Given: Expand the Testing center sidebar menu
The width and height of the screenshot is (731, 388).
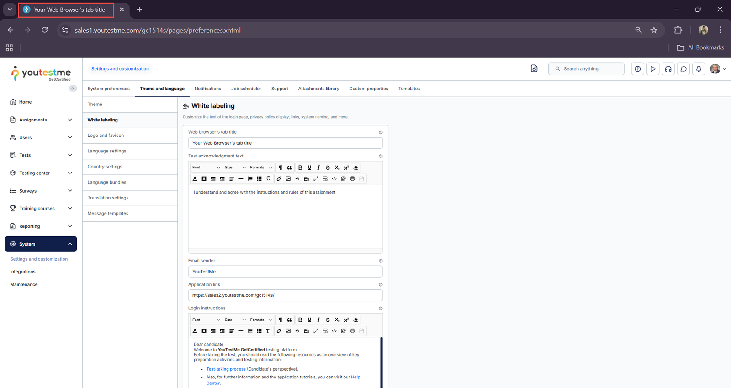Looking at the screenshot, I should [41, 173].
